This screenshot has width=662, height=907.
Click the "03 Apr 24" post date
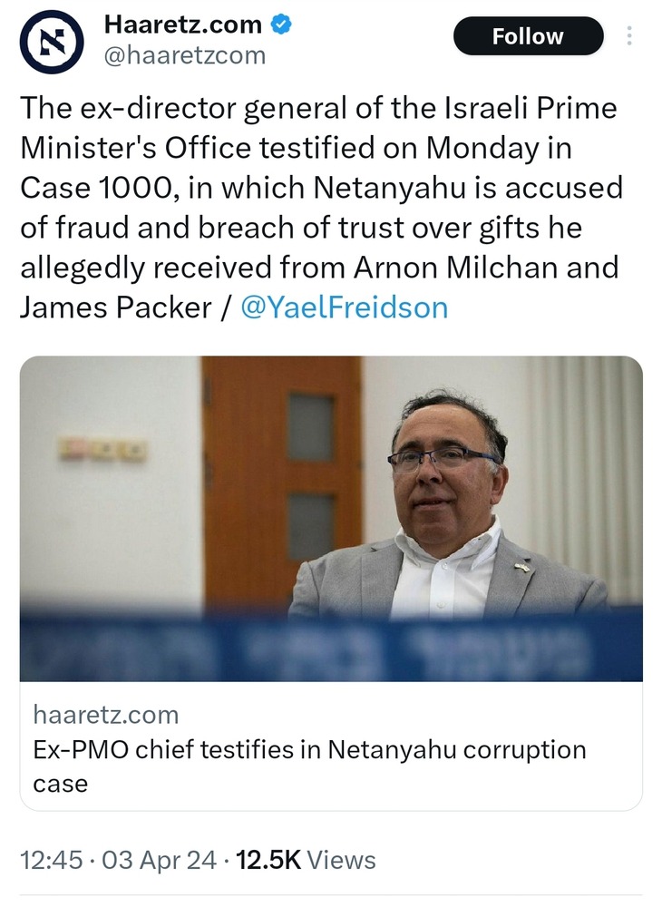point(153,860)
